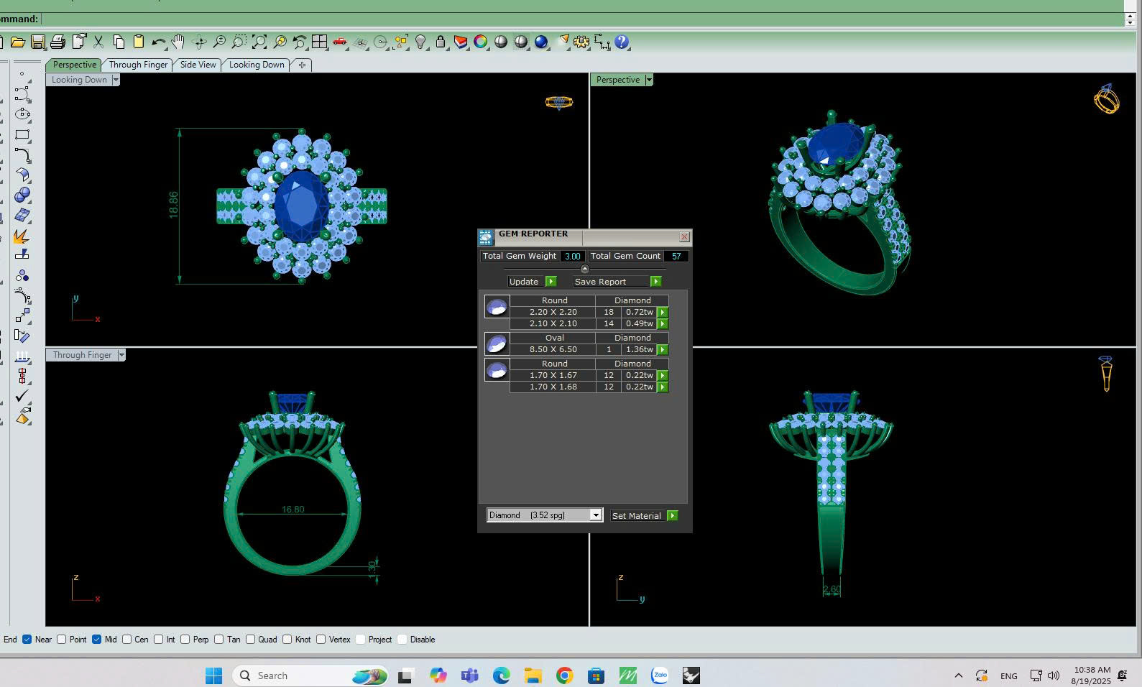Screen dimensions: 1142x687
Task: Select the Explode tool in left sidebar
Action: coord(22,236)
